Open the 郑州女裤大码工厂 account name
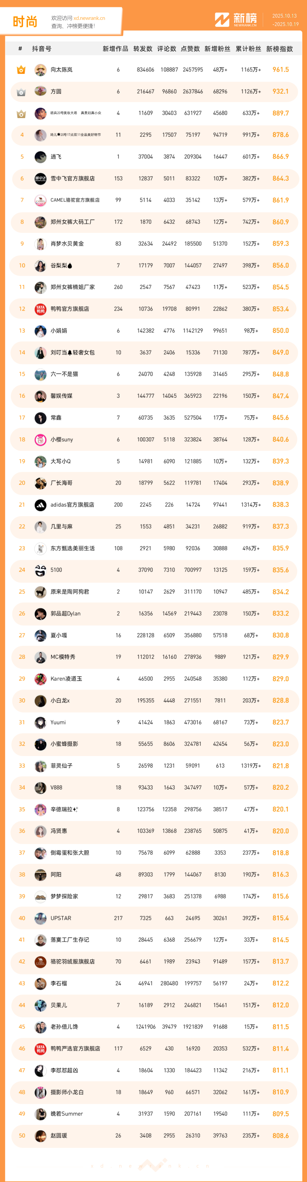The width and height of the screenshot is (307, 1182). 72,222
